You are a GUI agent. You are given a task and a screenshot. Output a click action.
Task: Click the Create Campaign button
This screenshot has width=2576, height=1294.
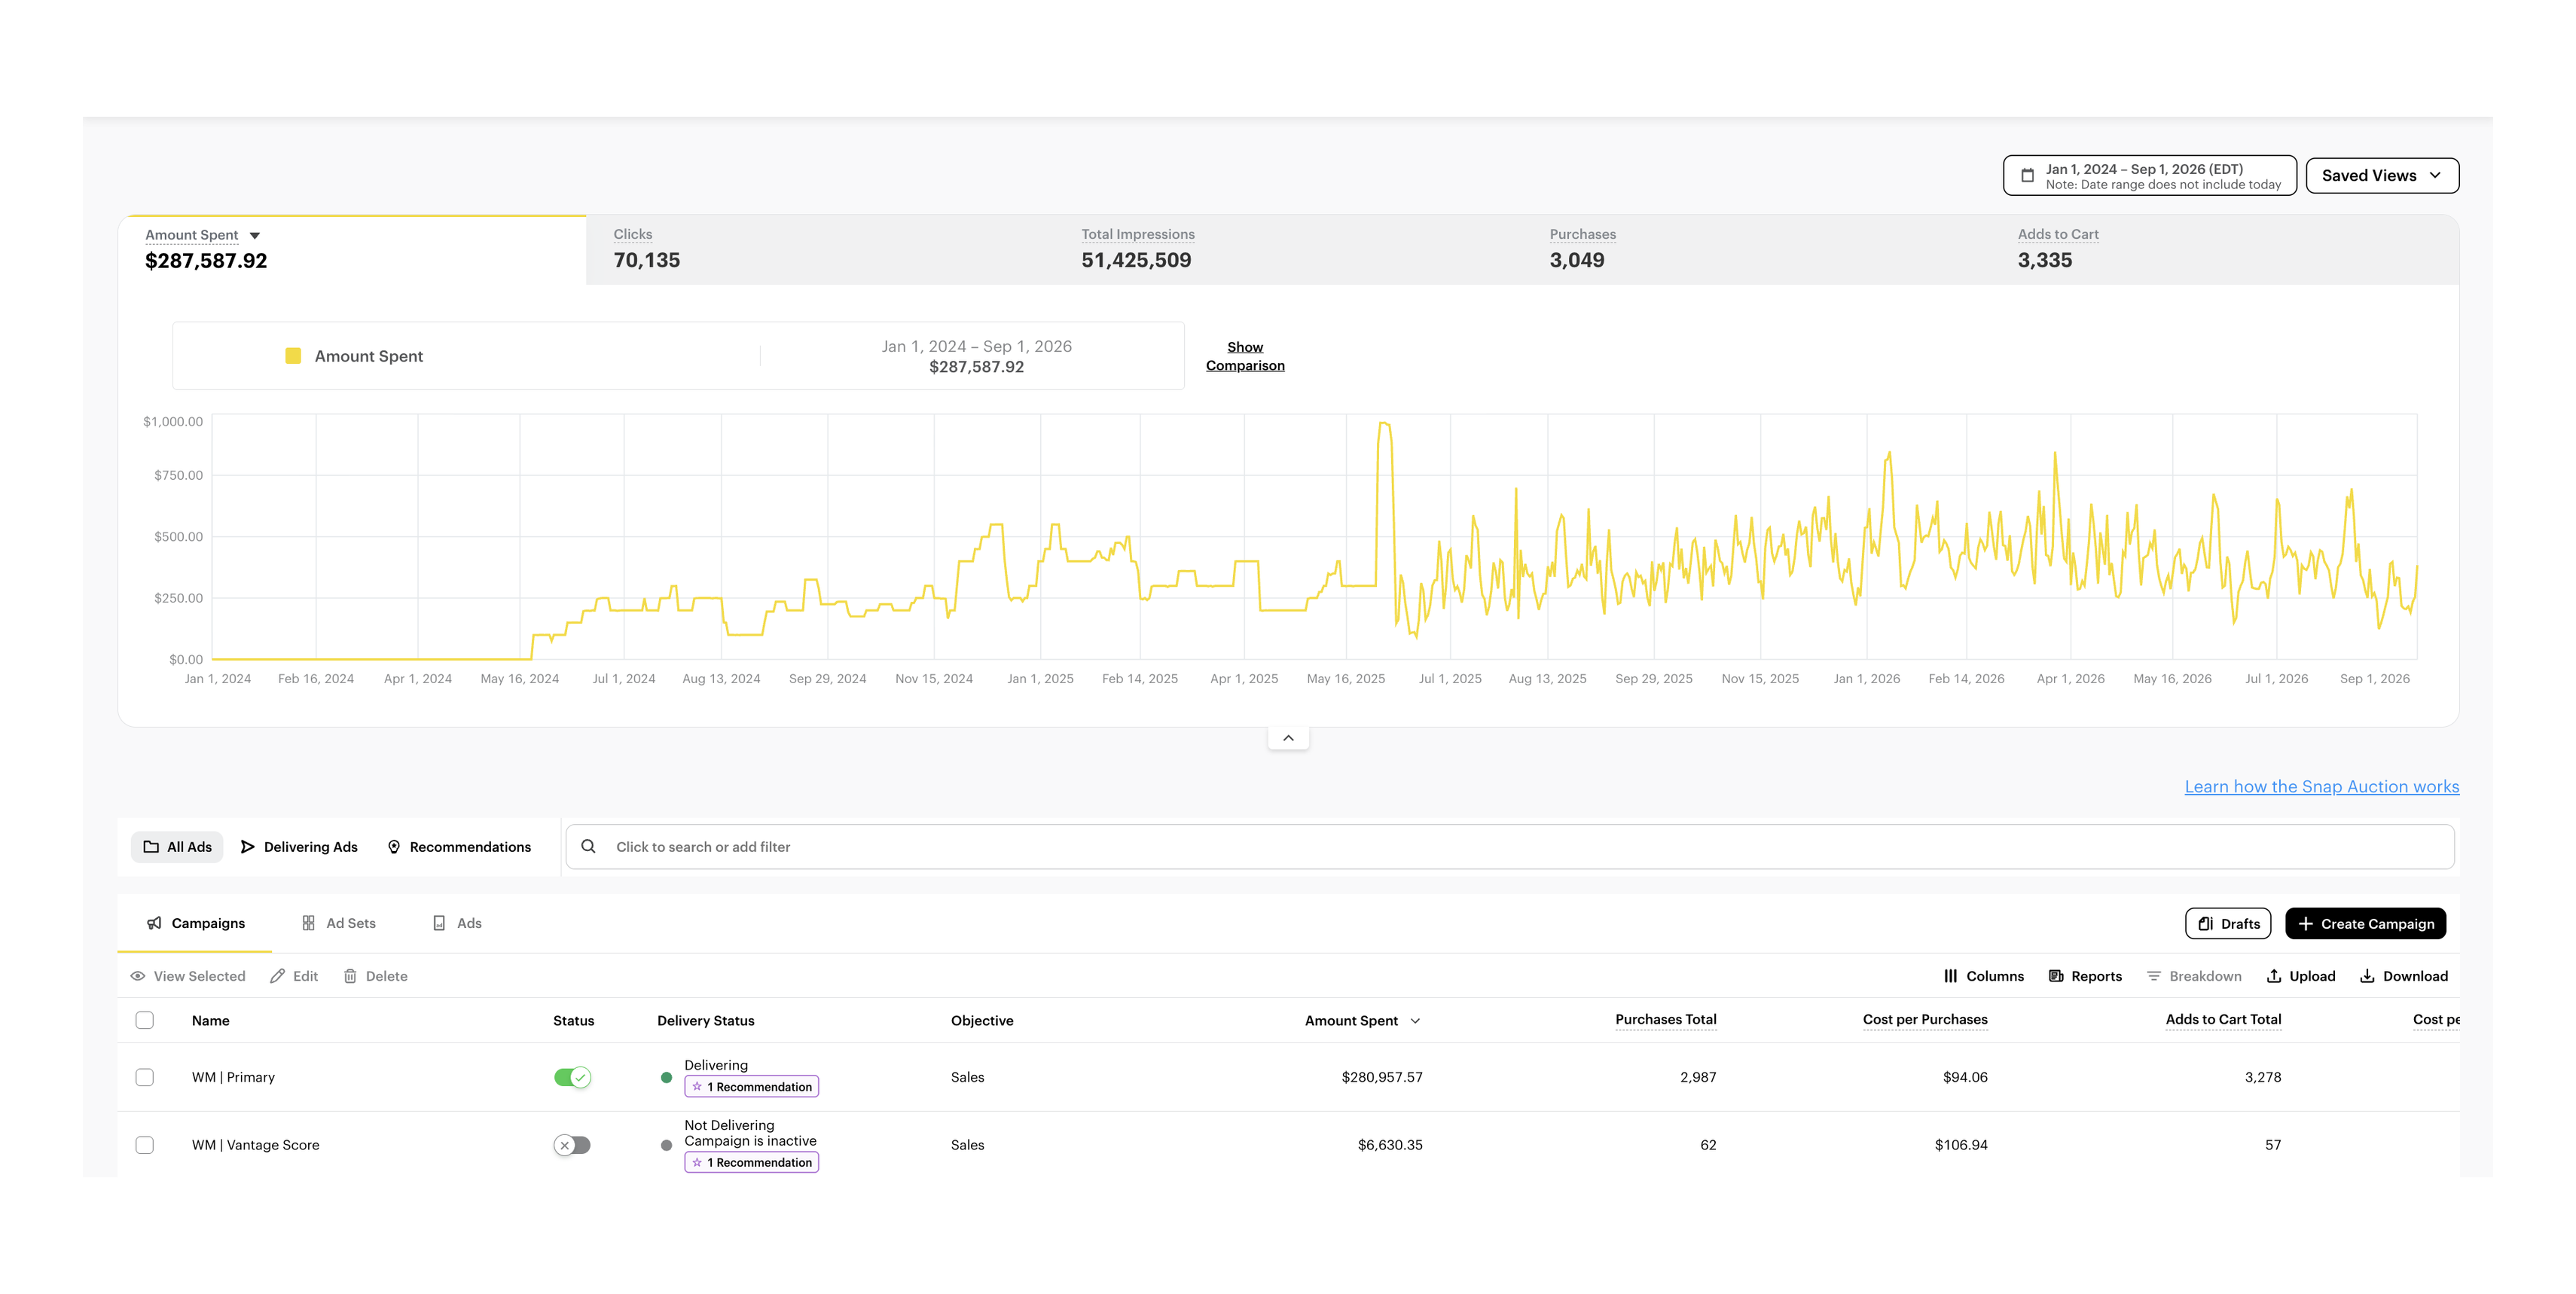(x=2365, y=924)
